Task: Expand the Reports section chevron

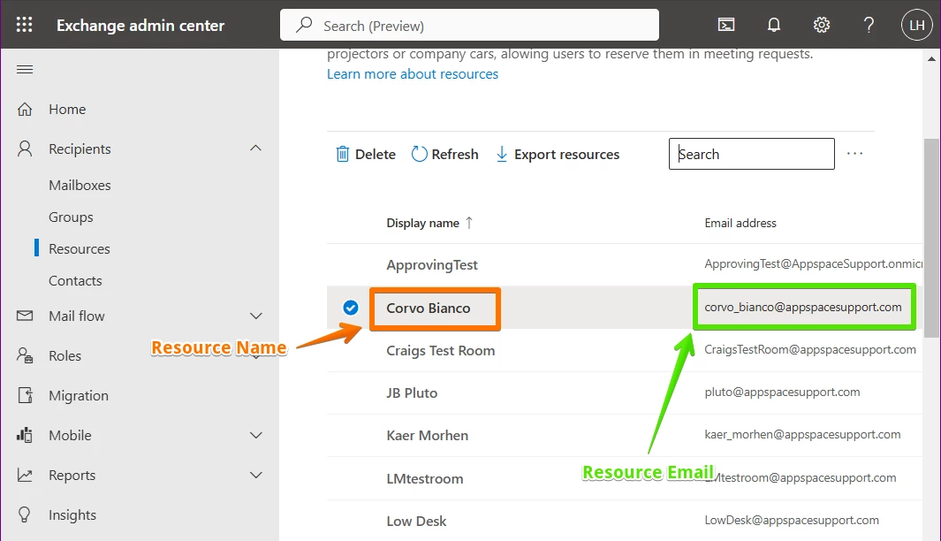Action: tap(255, 475)
